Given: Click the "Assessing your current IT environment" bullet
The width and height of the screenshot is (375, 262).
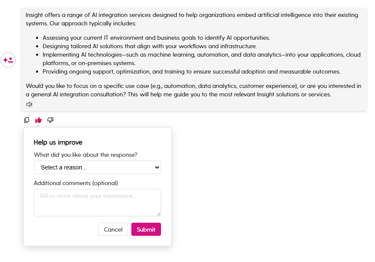Looking at the screenshot, I should coord(156,38).
